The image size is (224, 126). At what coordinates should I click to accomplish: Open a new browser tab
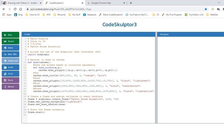pyautogui.click(x=131, y=3)
